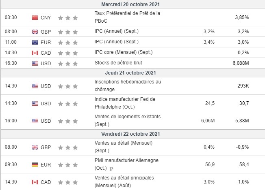Click the Canada flag beside IPC core
Image resolution: width=265 pixels, height=190 pixels.
coord(35,53)
